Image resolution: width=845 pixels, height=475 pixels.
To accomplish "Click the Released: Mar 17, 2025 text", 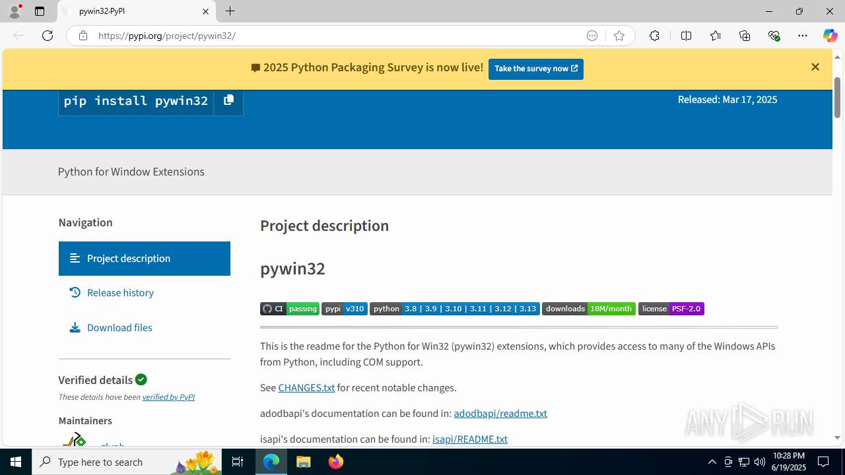I will [727, 100].
